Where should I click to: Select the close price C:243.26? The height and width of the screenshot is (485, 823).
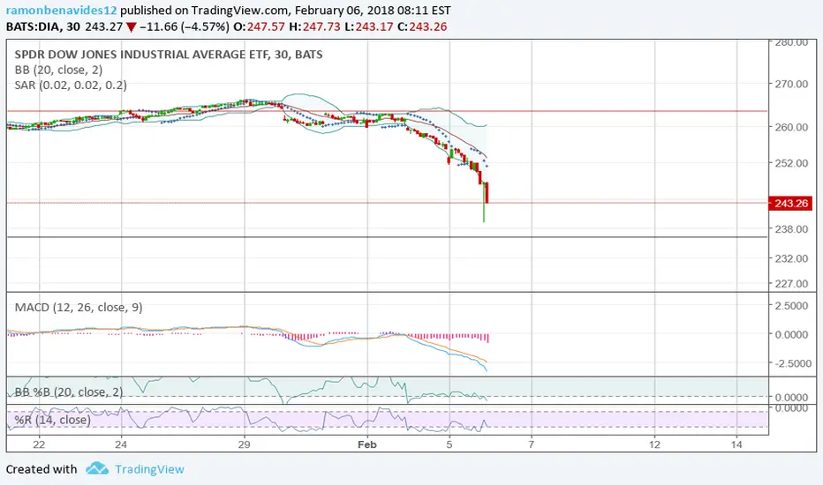coord(422,26)
